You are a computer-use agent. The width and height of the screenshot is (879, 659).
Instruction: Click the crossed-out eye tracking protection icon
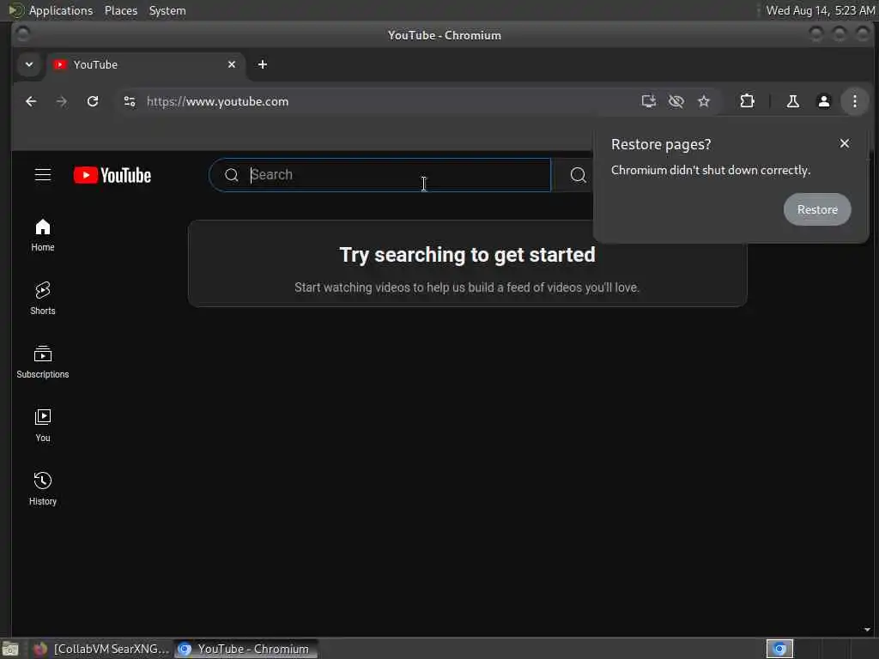click(676, 101)
